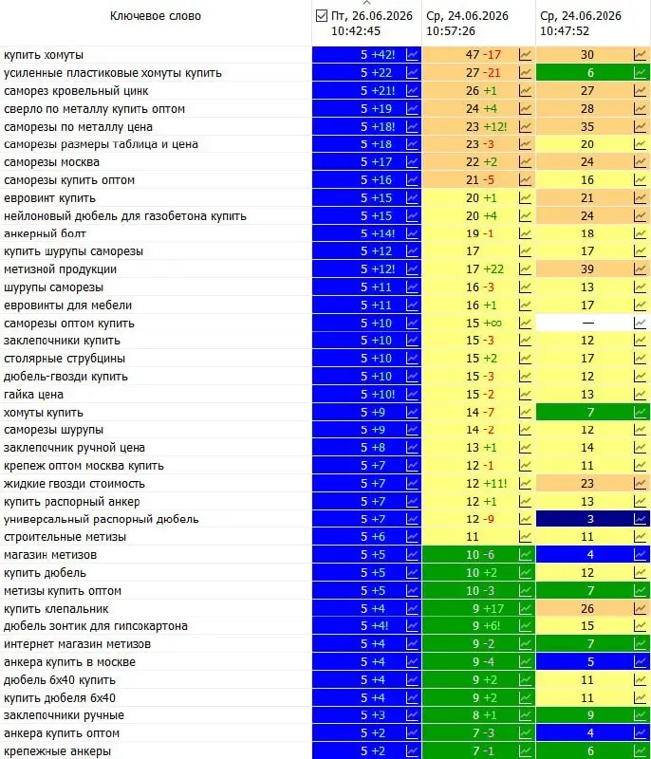
Task: Select keyword нейлоновый дюбель для газобетона купить
Action: (x=125, y=215)
